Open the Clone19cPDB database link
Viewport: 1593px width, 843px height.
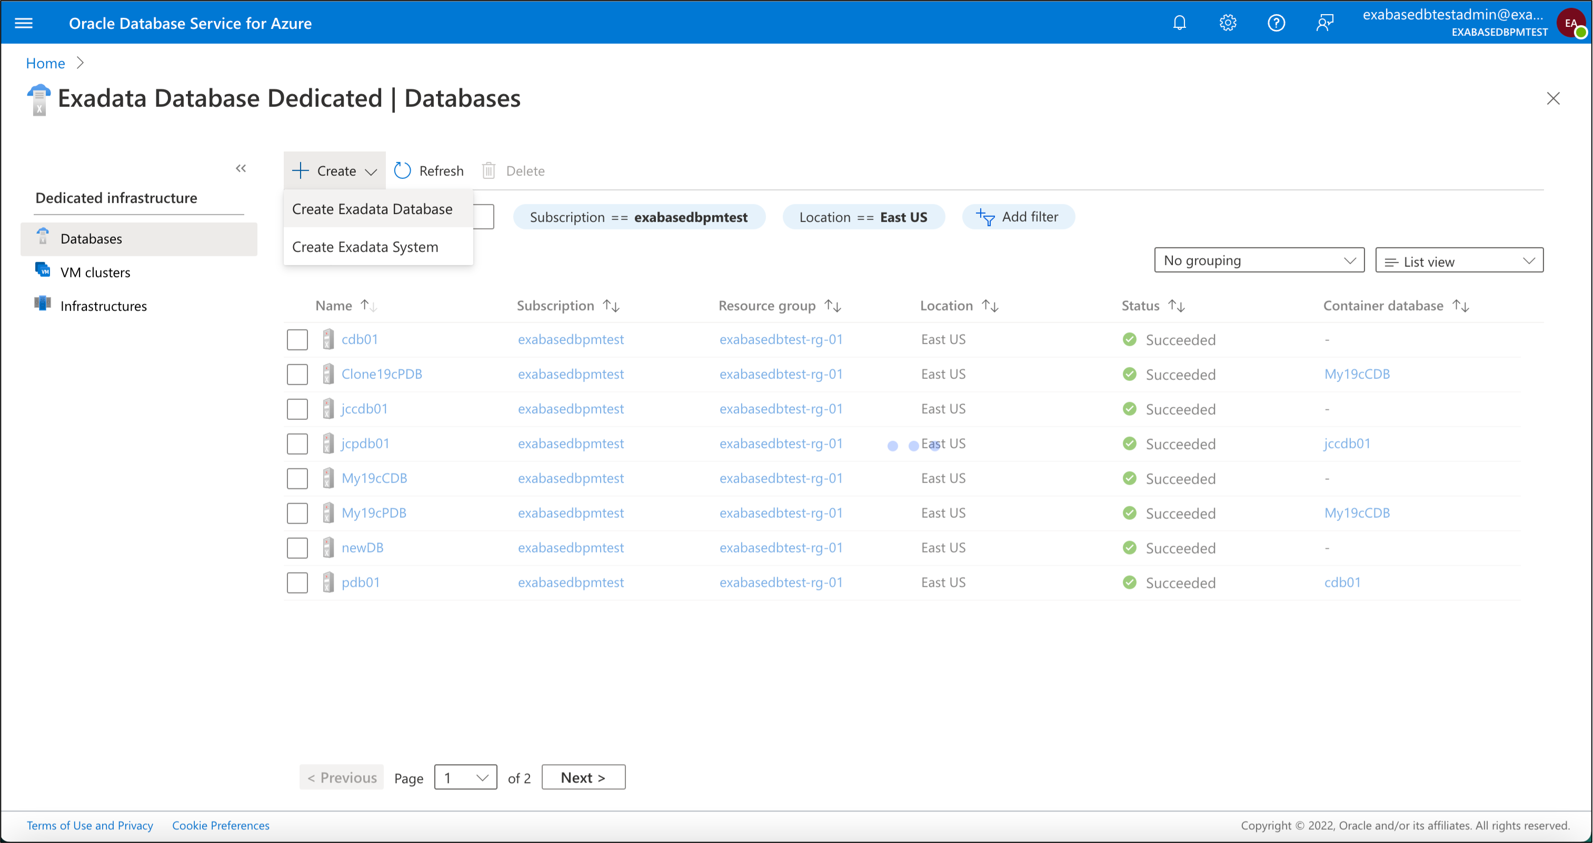tap(382, 374)
